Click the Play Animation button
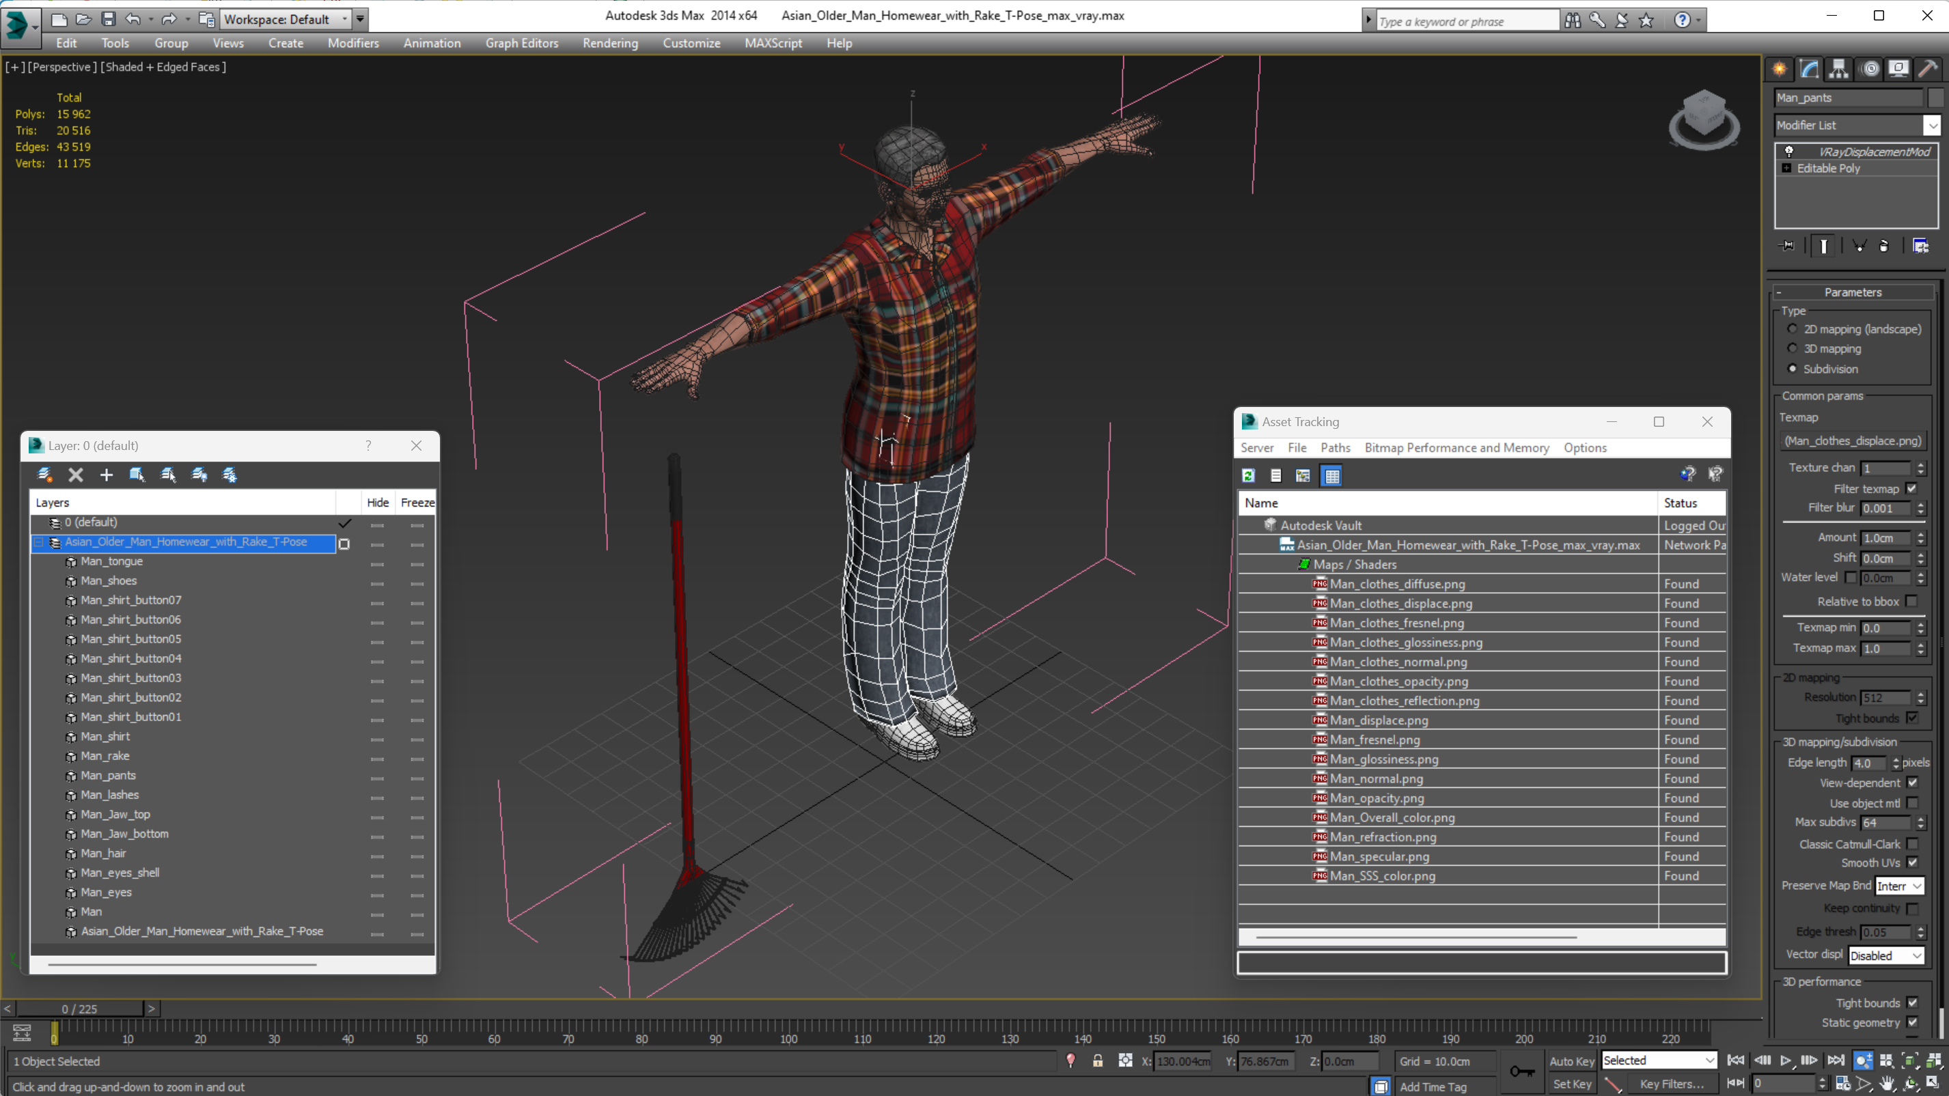Screen dimensions: 1949x1096 click(x=1786, y=1060)
